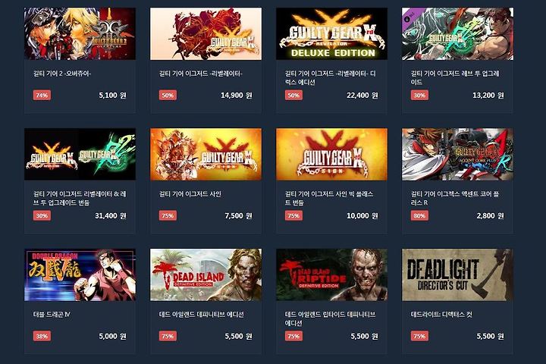546x364 pixels.
Task: Open Guilty Gear Xrd Revelator Deluxe Edition banner
Action: 331,33
